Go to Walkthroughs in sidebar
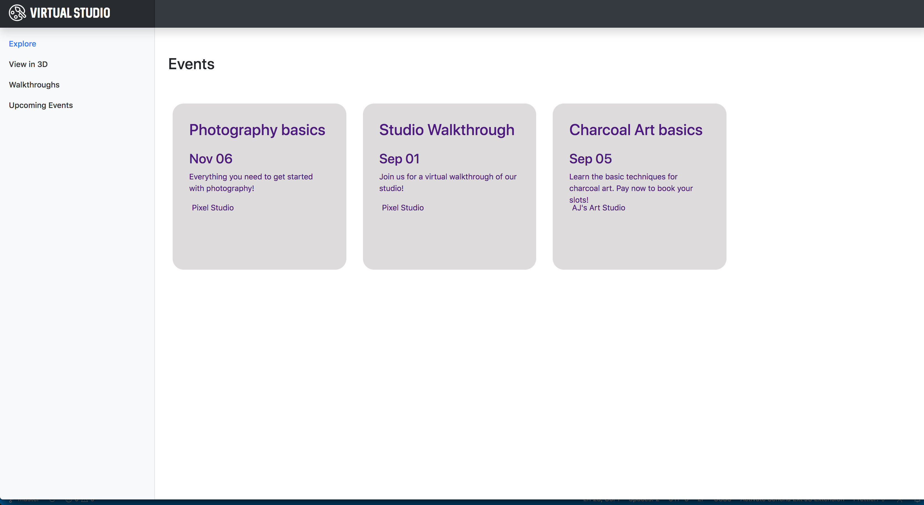Screen dimensions: 924x505 [x=34, y=85]
